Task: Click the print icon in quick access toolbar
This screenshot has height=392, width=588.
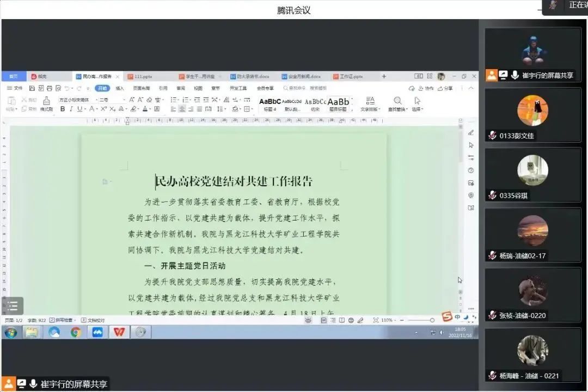Action: pos(49,88)
